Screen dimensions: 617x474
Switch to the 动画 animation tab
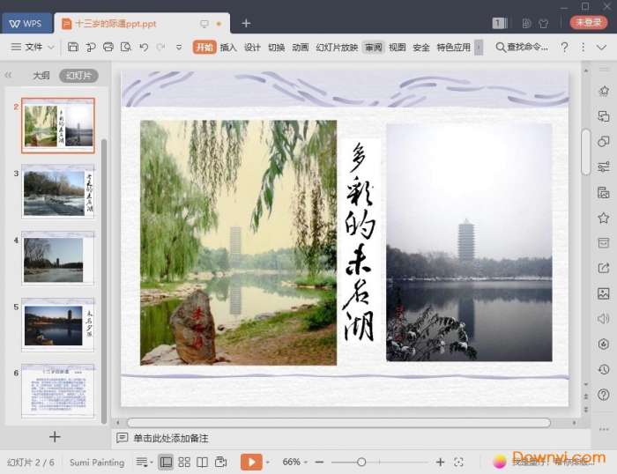point(301,47)
